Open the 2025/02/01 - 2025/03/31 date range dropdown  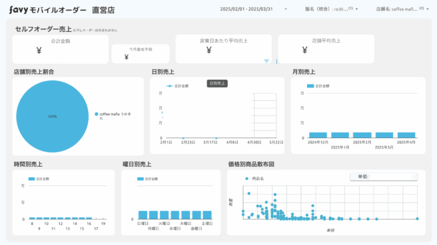[x=253, y=9]
